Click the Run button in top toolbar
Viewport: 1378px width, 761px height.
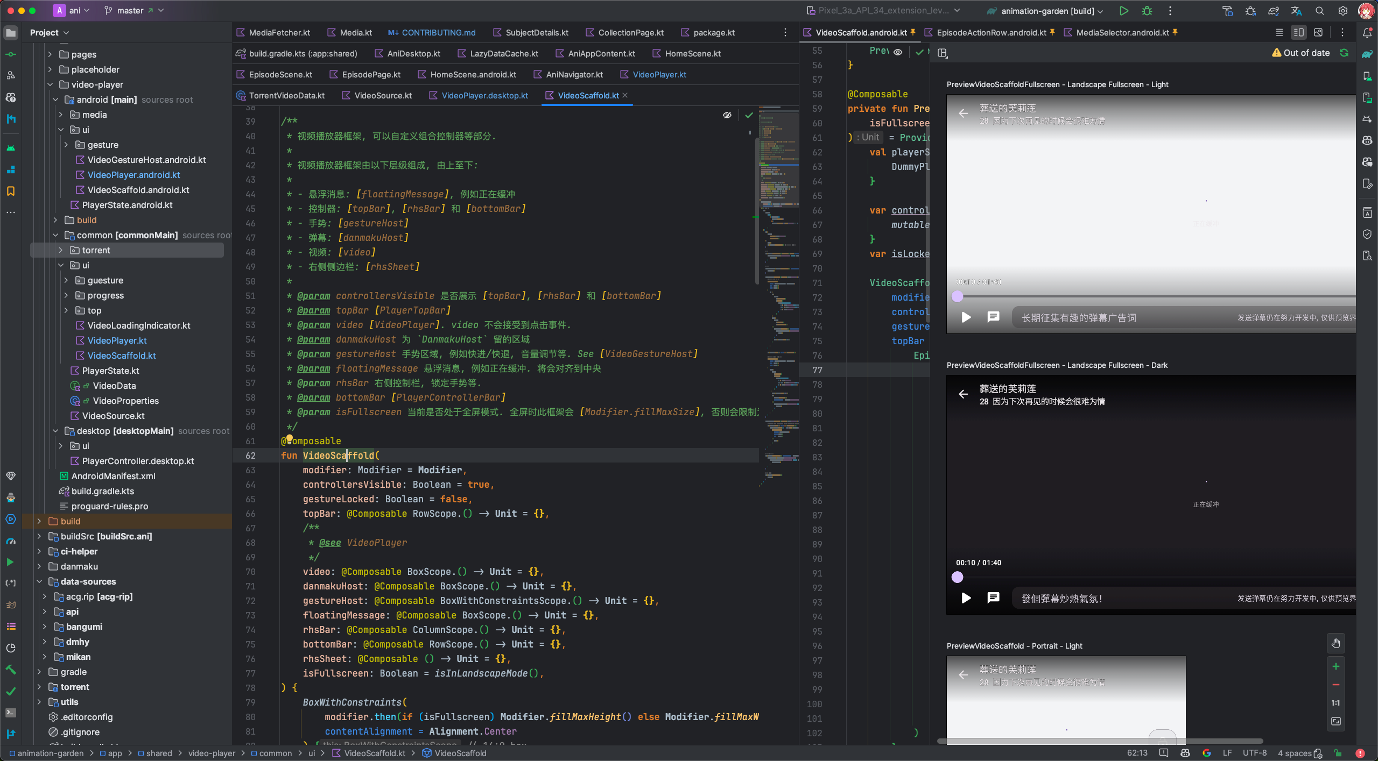click(1124, 11)
